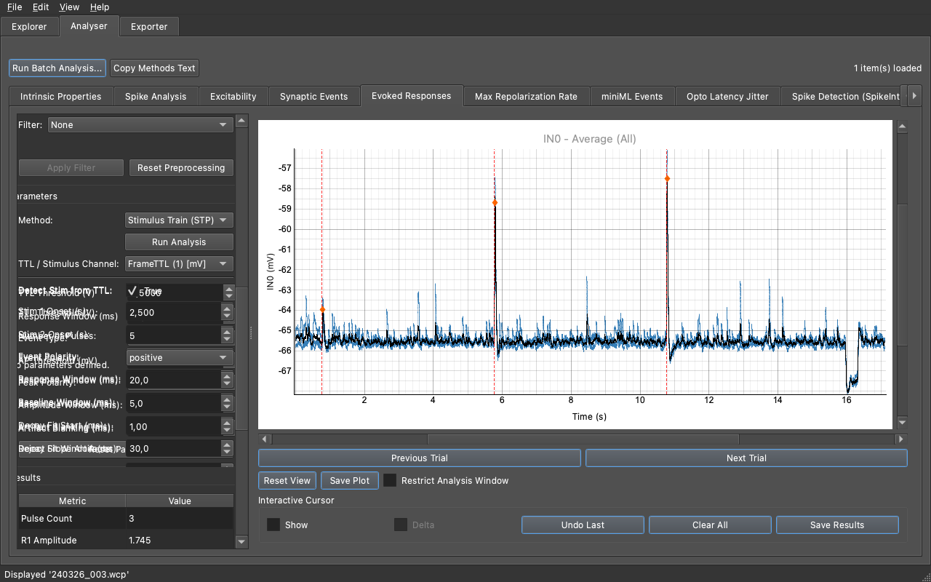Go to Previous Trial
This screenshot has height=582, width=931.
click(x=420, y=458)
